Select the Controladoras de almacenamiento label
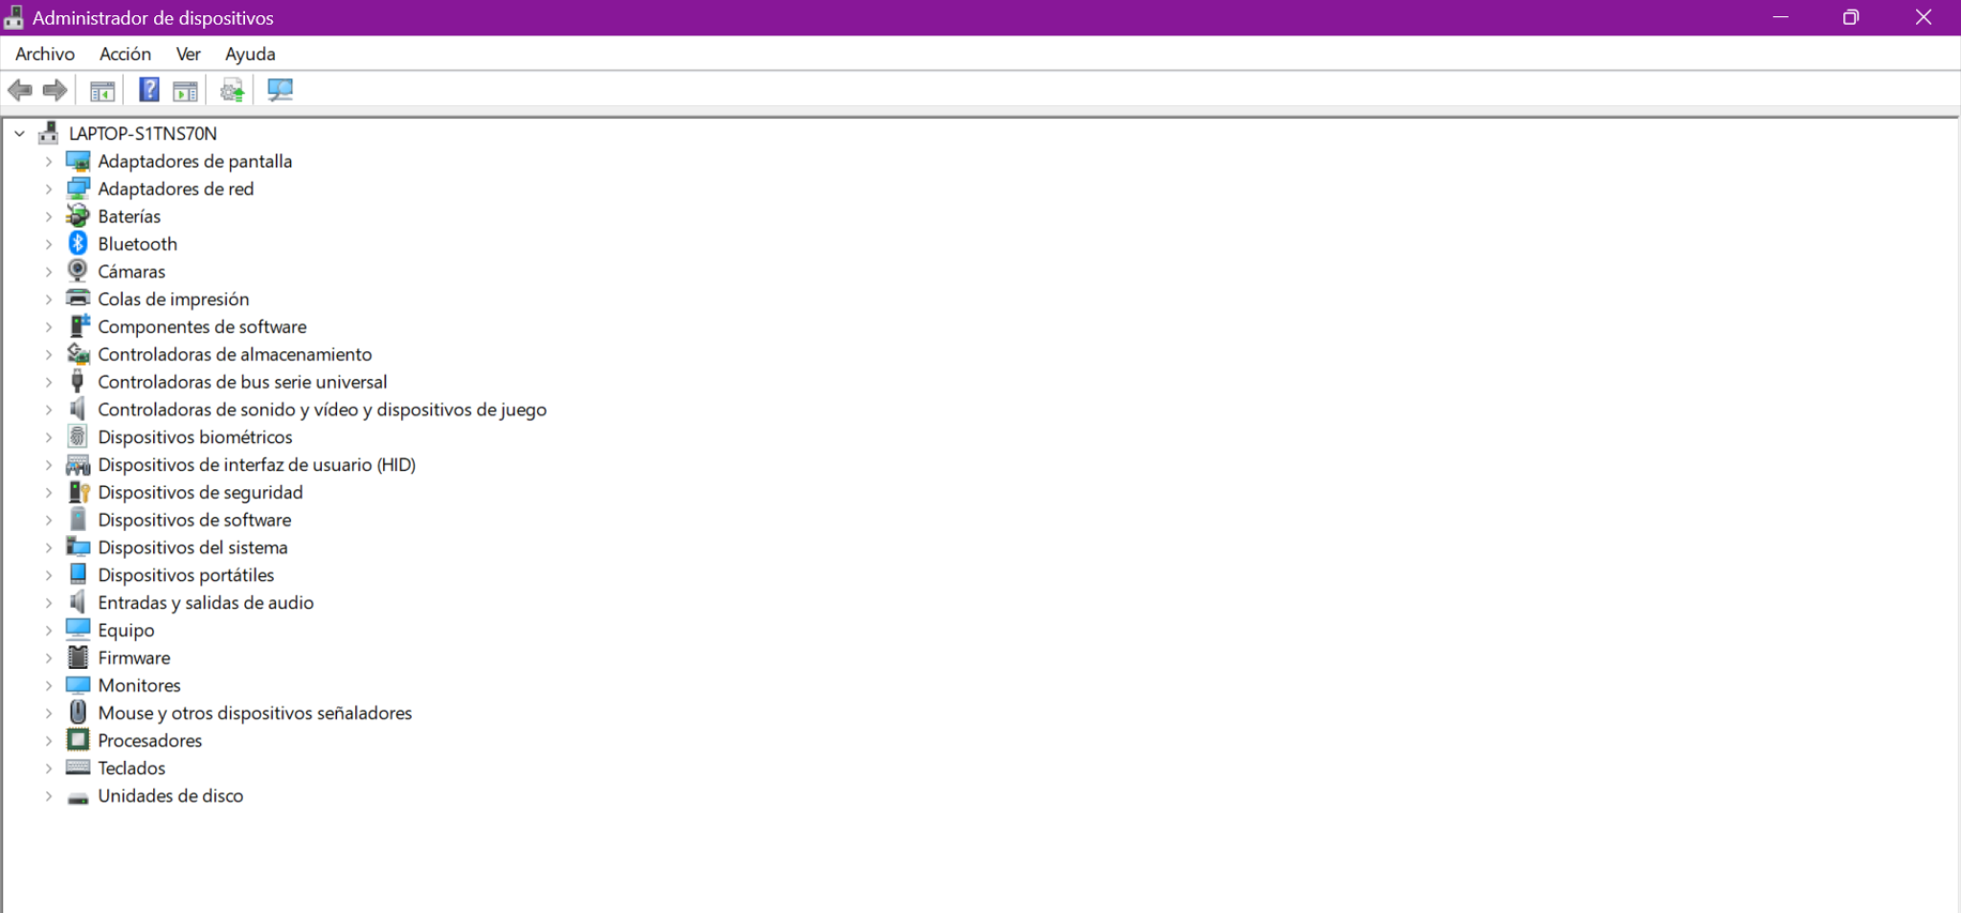Viewport: 1961px width, 913px height. tap(235, 354)
